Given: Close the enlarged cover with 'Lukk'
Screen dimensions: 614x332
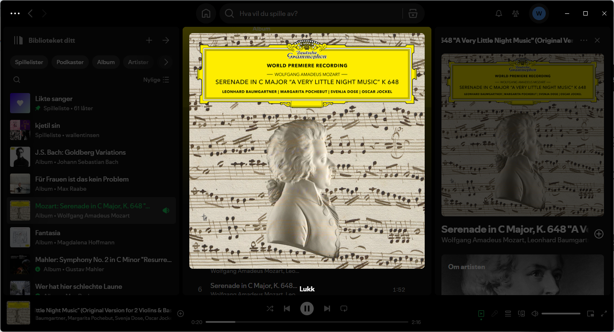Looking at the screenshot, I should (x=307, y=289).
